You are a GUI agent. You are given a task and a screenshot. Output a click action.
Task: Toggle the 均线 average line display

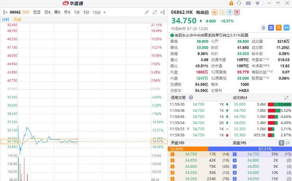point(17,19)
